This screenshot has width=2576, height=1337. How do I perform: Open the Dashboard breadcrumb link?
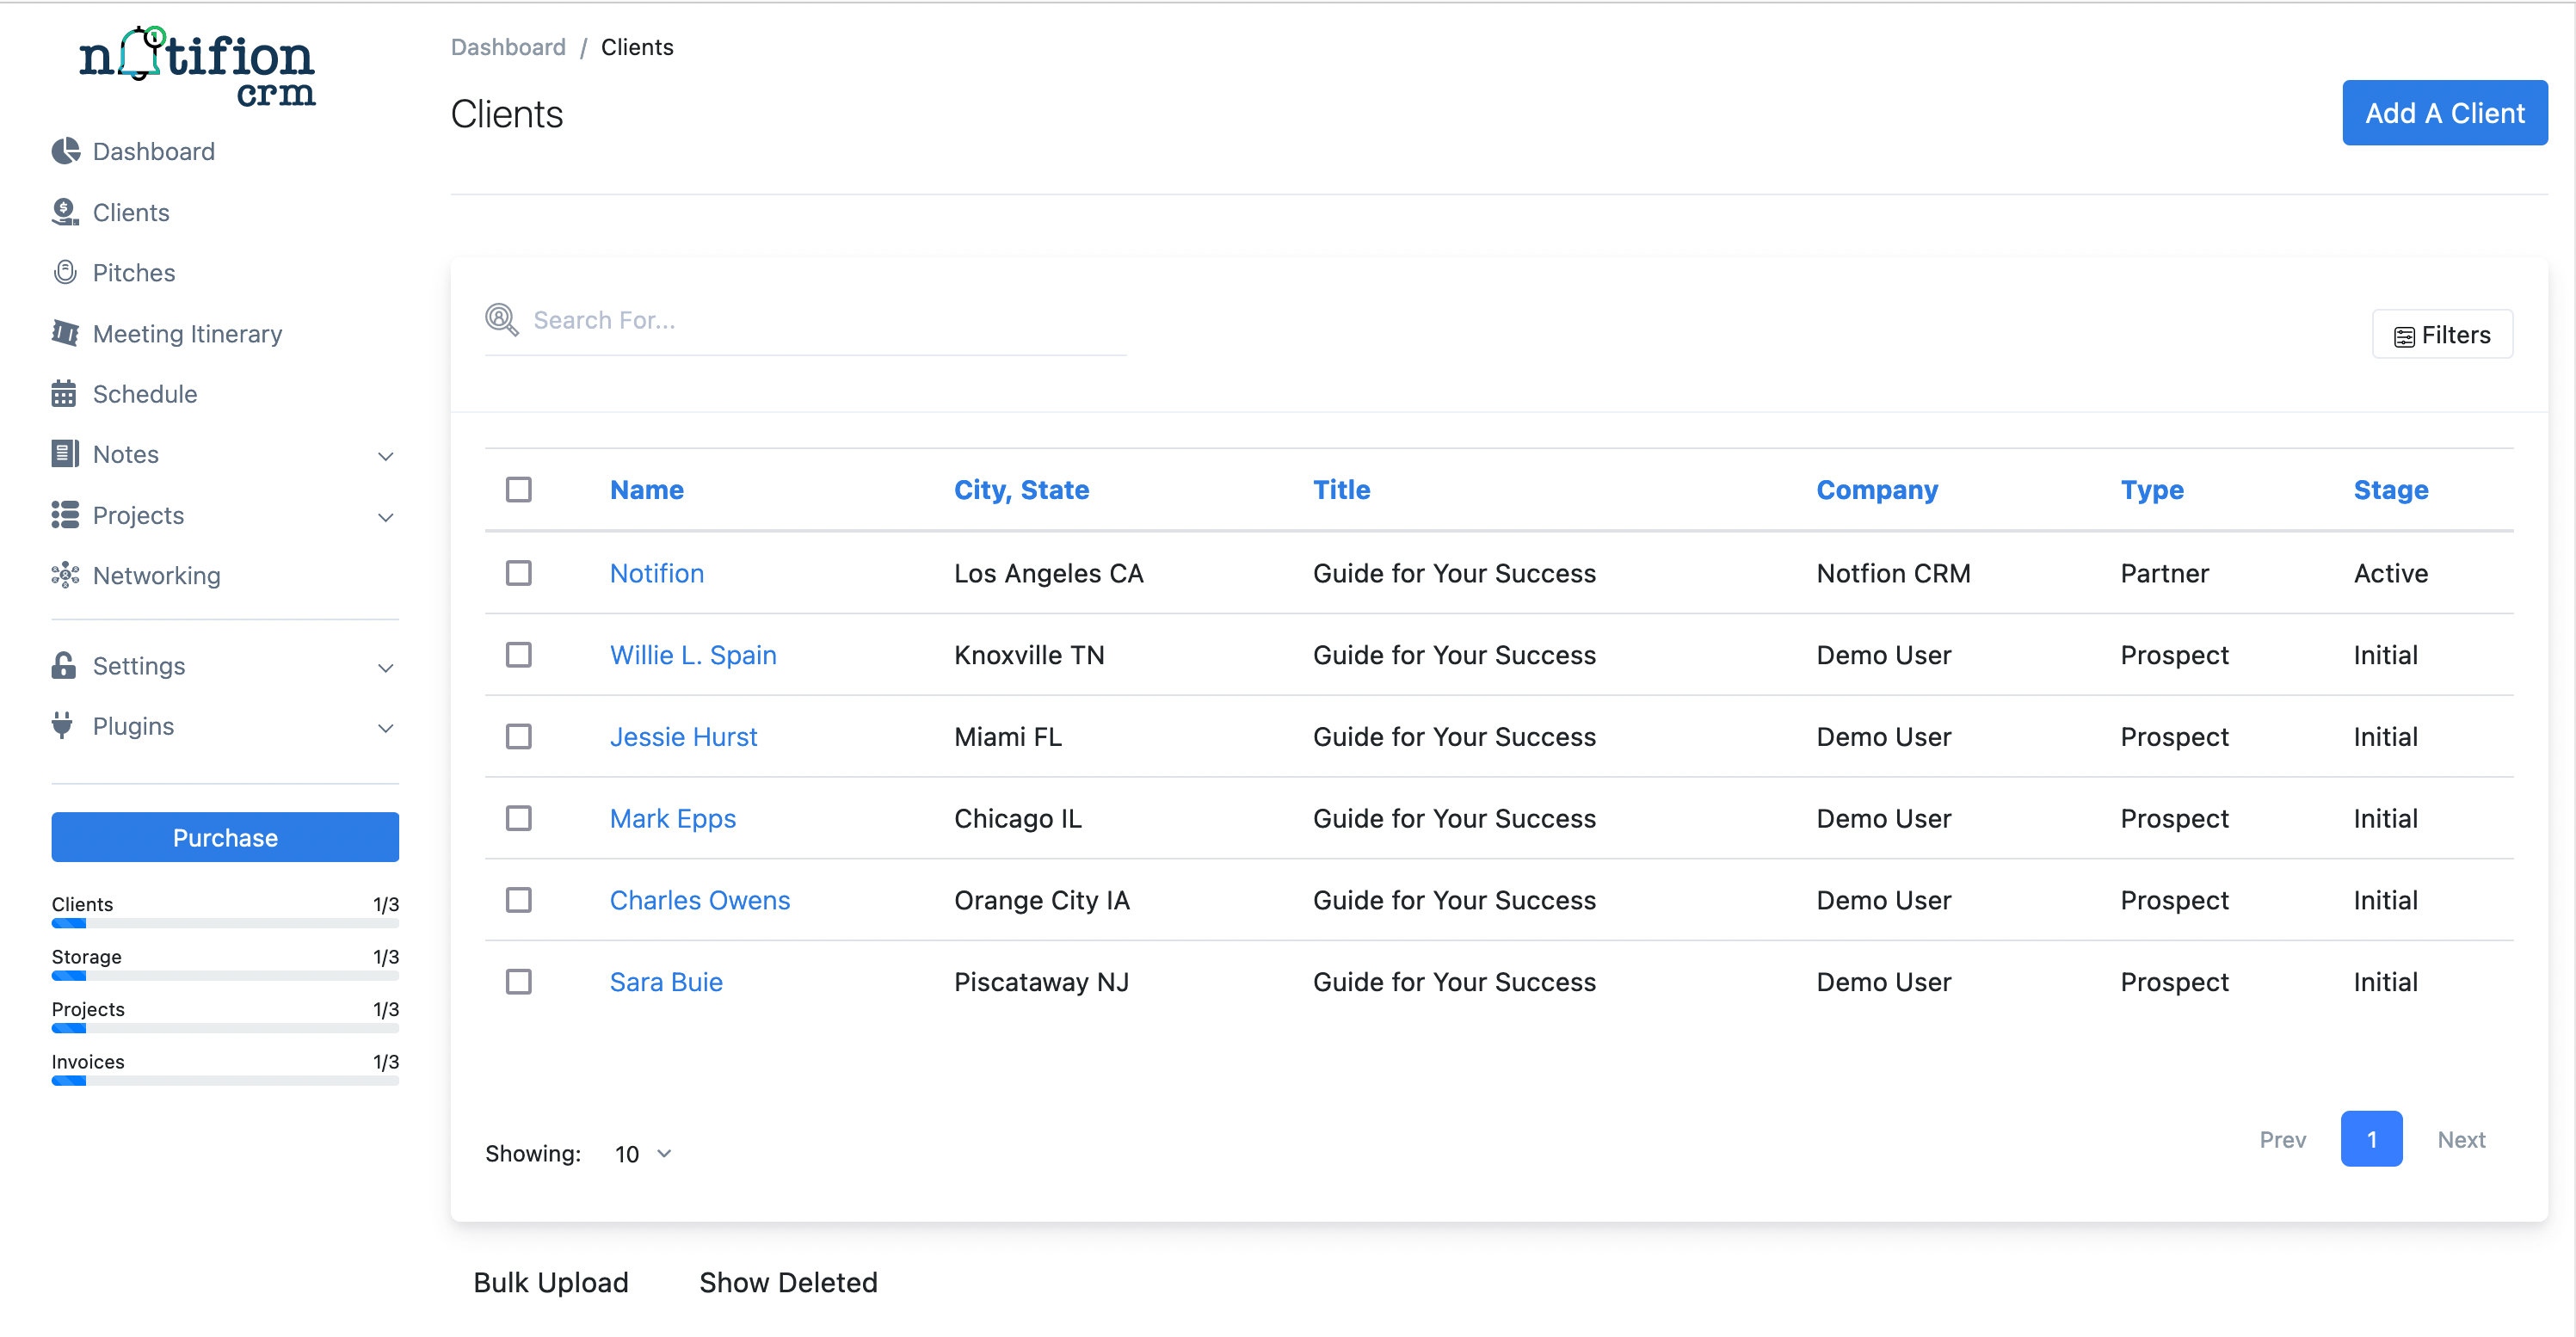point(508,46)
